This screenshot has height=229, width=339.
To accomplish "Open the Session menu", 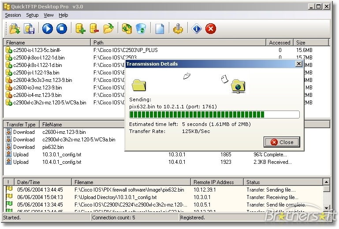I will 13,15.
